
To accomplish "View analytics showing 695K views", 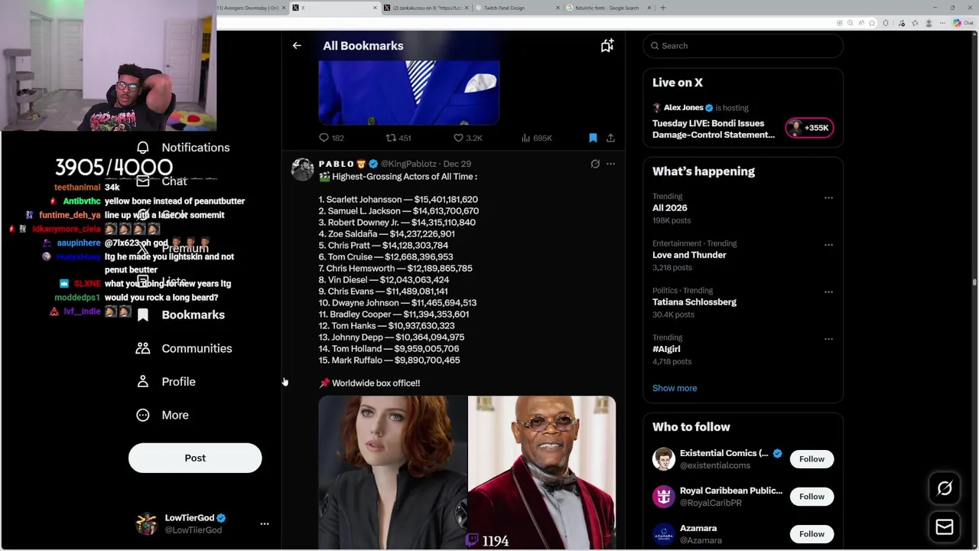I will click(536, 138).
